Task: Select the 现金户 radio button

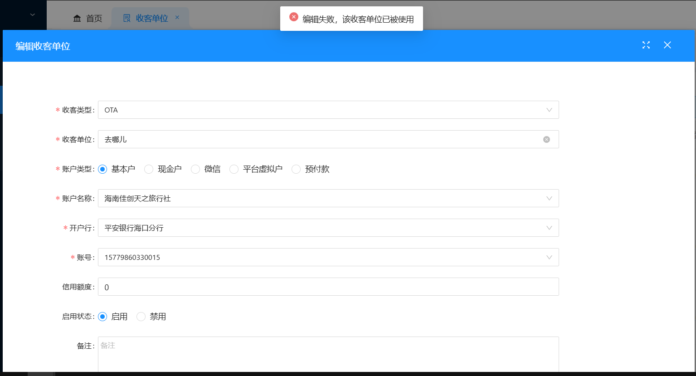Action: [x=149, y=169]
